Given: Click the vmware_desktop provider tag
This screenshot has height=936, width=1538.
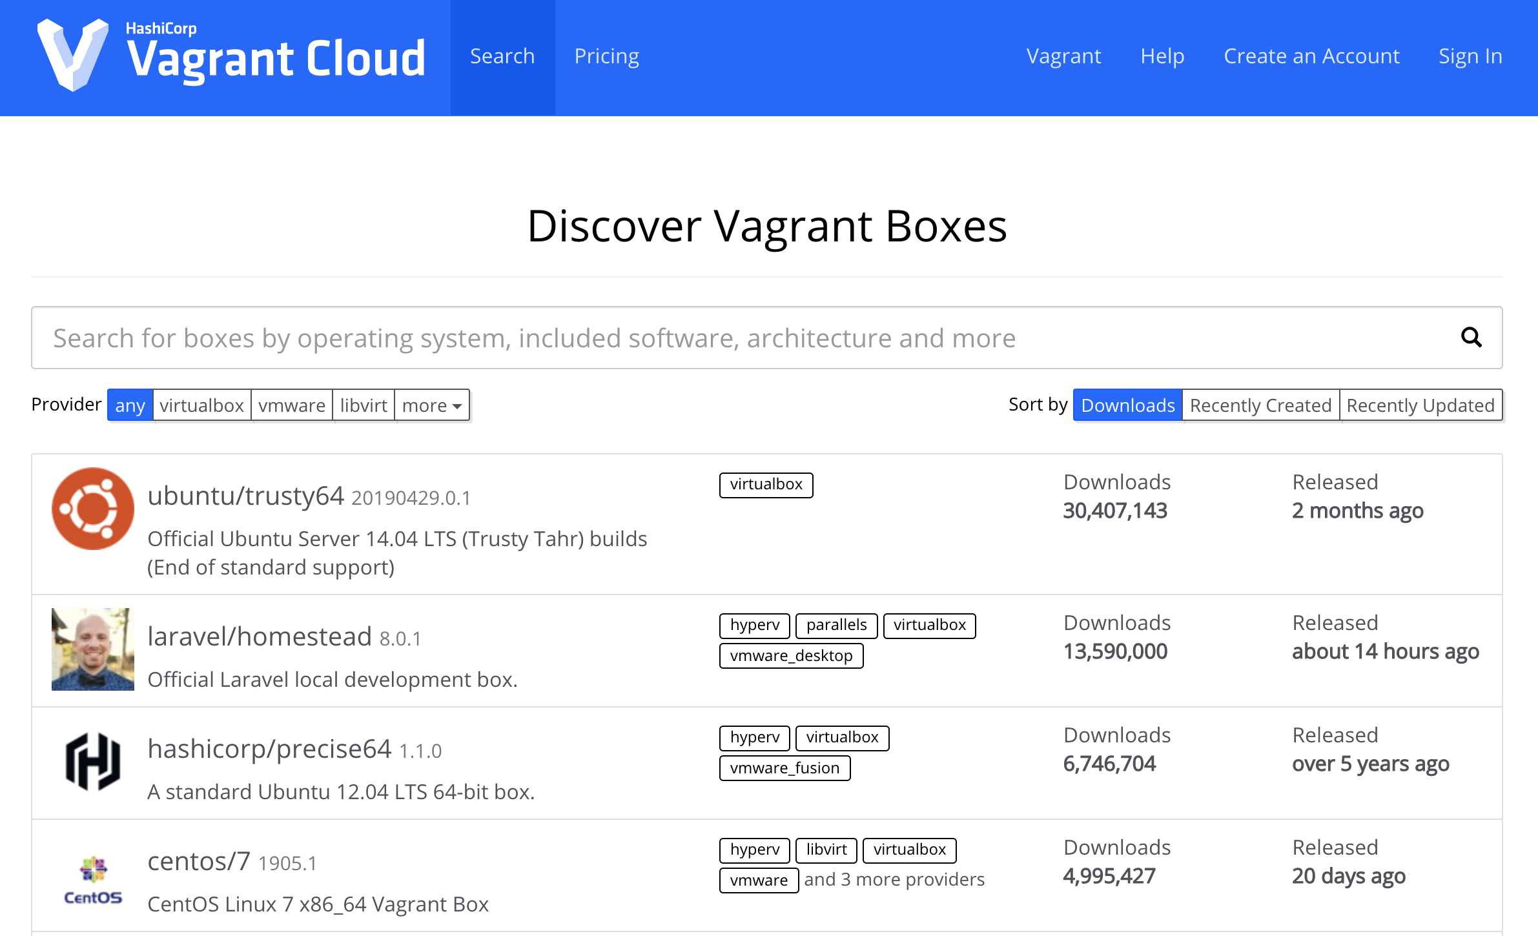Looking at the screenshot, I should 792,656.
